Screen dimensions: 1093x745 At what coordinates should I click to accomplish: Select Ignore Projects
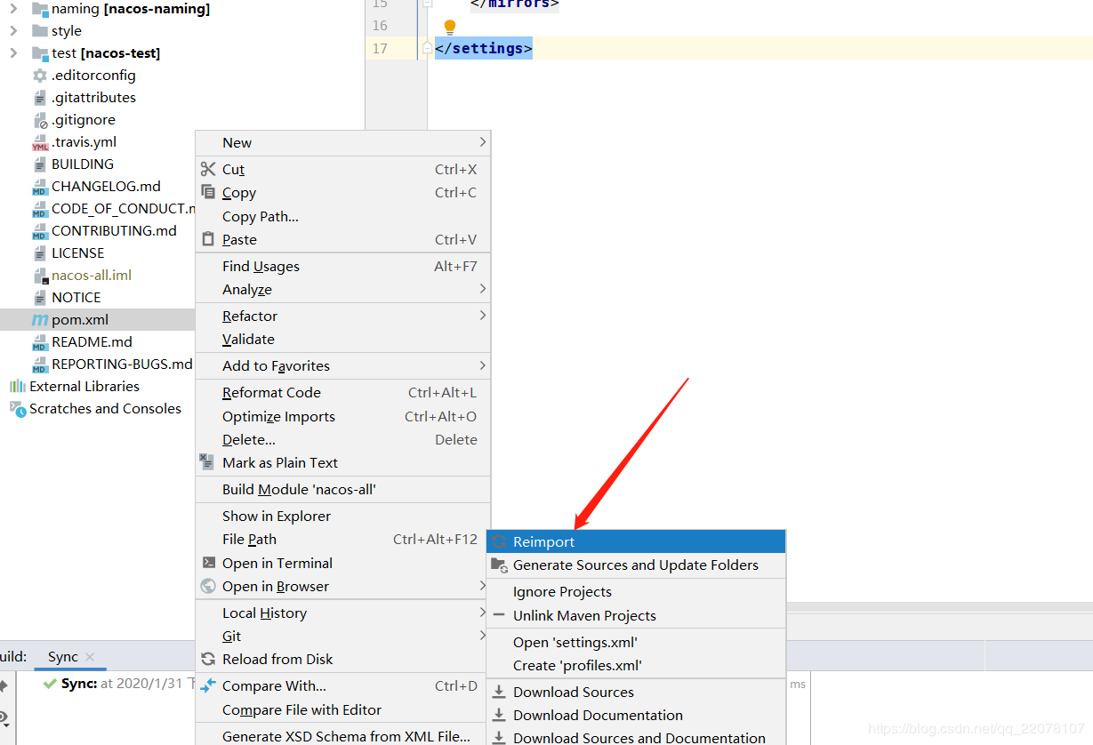[x=636, y=591]
